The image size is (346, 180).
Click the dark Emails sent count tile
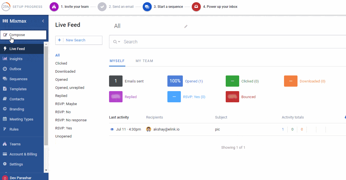point(116,81)
